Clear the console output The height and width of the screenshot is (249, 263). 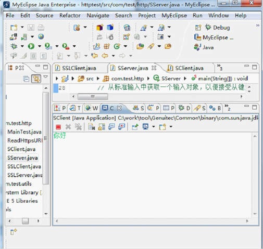click(x=91, y=127)
